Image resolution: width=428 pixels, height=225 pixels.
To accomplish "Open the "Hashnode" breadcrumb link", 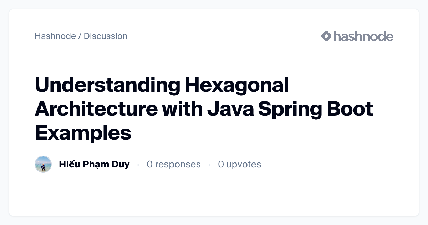I will click(55, 36).
